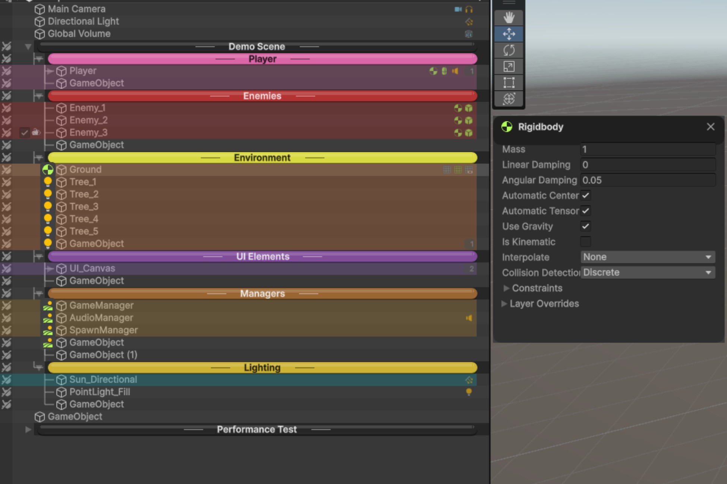
Task: Expand the Constraints section
Action: [506, 288]
